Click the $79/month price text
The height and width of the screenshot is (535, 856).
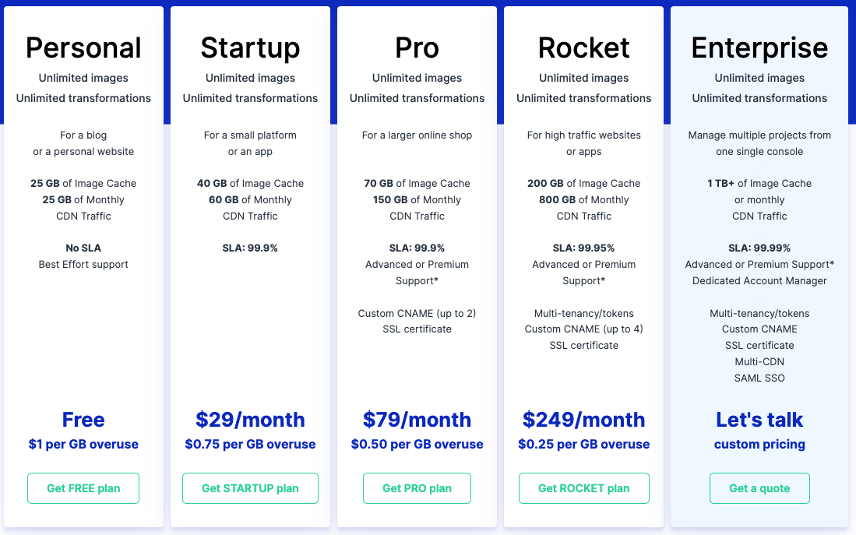click(417, 420)
